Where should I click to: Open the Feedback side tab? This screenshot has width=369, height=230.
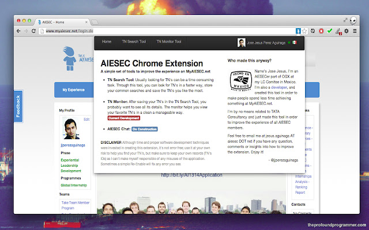coord(18,106)
